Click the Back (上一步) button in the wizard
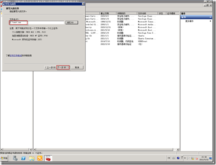Viewport: 216px width, 165px height. tap(50, 67)
